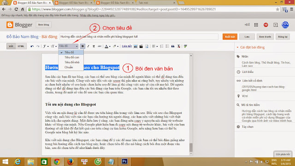The image size is (295, 166).
Task: Open the Tiêu đề heading format dropdown
Action: (x=68, y=46)
